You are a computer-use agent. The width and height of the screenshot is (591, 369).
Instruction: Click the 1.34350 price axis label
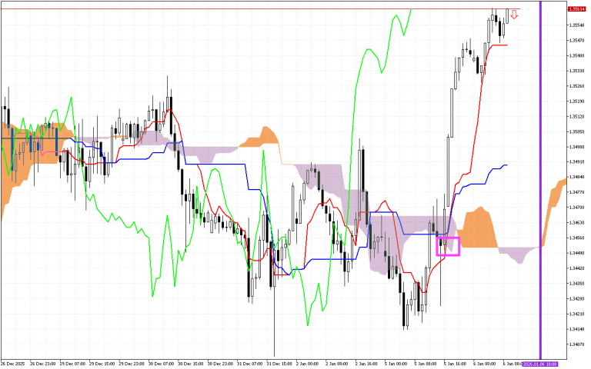(x=576, y=284)
